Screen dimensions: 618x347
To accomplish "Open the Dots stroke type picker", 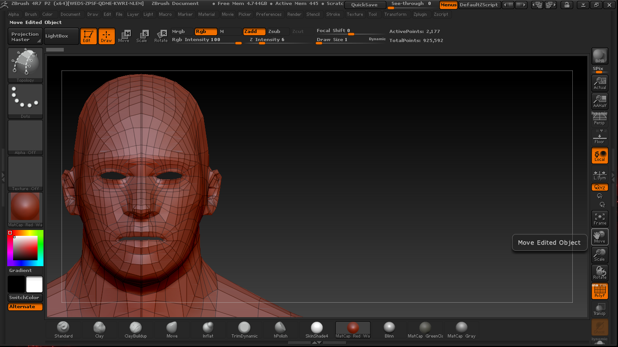I will pyautogui.click(x=25, y=101).
